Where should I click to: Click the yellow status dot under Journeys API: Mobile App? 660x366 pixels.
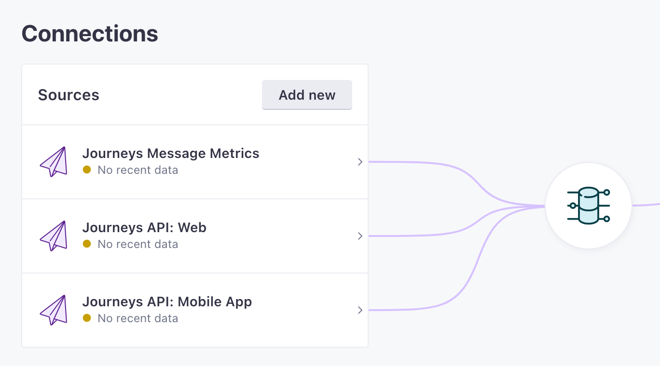[87, 318]
